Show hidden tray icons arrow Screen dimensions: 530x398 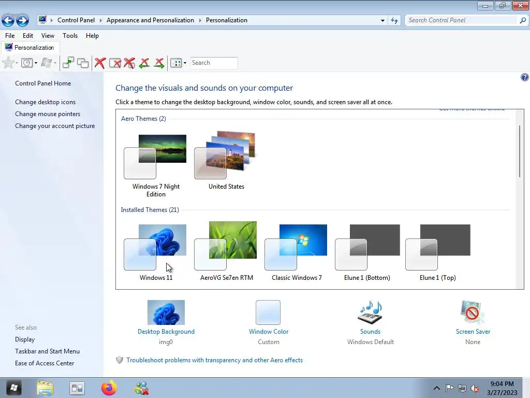tap(436, 388)
